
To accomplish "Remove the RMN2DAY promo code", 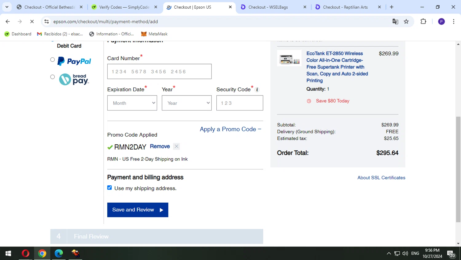I will [x=160, y=146].
